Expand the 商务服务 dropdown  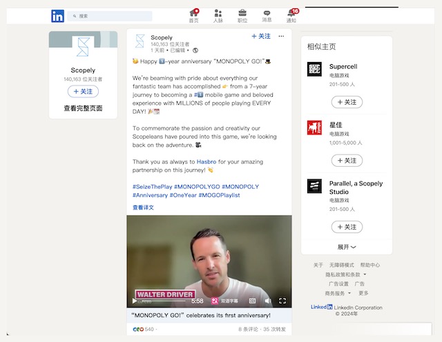click(x=338, y=293)
